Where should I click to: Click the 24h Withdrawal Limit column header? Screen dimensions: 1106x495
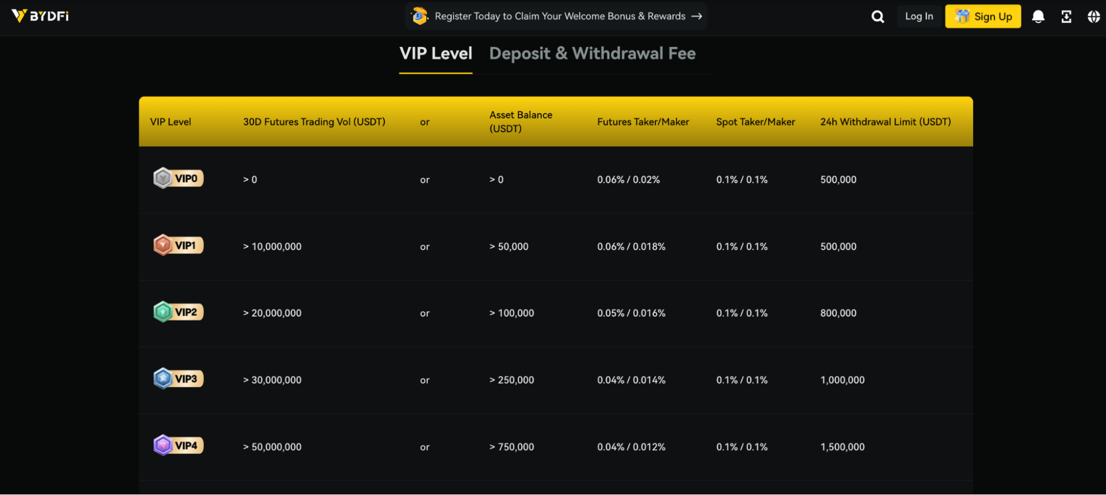click(885, 122)
